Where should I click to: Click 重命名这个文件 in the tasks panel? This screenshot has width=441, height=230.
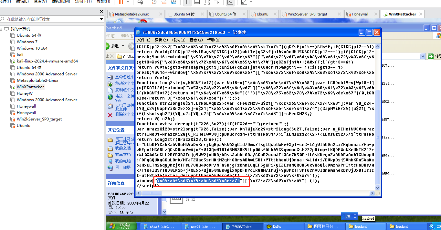point(125,77)
